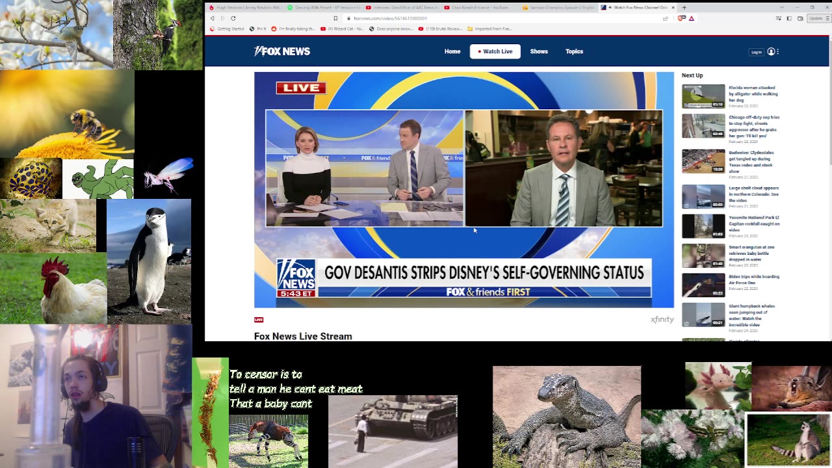This screenshot has height=468, width=832.
Task: Open the Topics menu
Action: [x=574, y=51]
